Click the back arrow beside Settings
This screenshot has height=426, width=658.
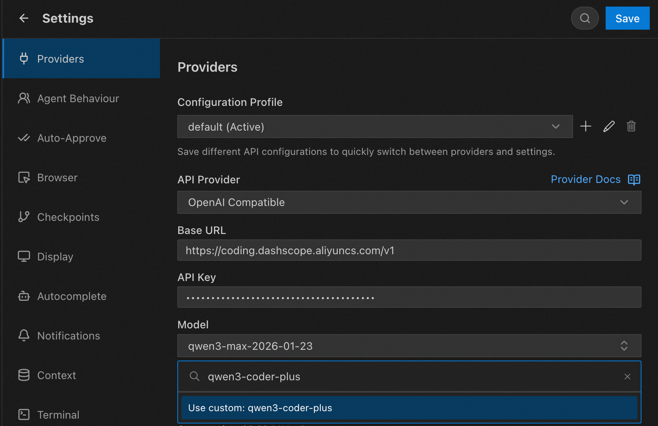click(x=24, y=18)
